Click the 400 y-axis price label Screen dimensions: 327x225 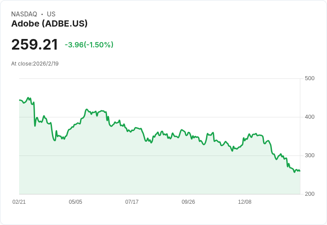(310, 117)
